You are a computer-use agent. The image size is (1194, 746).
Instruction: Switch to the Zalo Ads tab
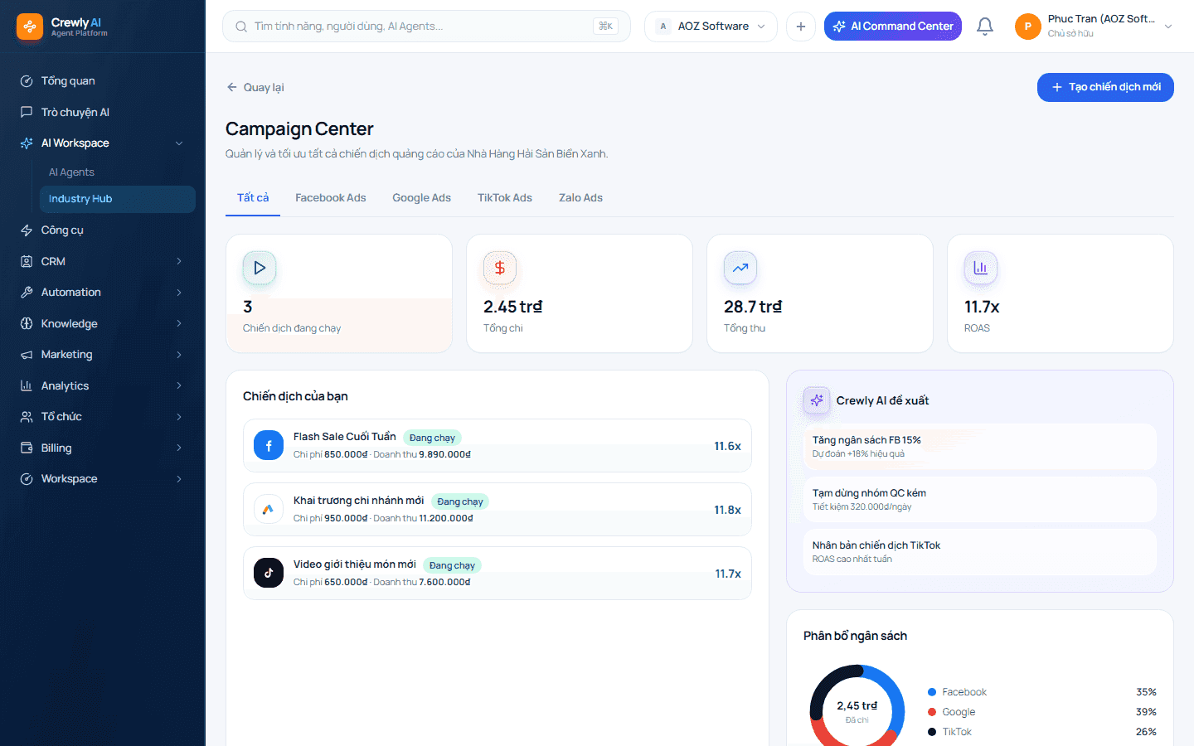(x=580, y=198)
